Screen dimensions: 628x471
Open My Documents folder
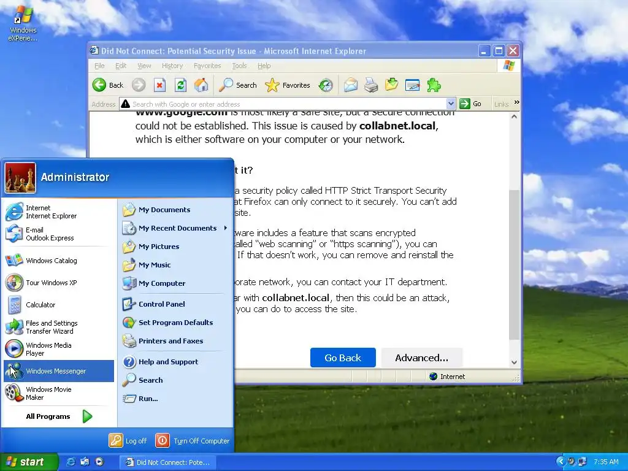(175, 210)
